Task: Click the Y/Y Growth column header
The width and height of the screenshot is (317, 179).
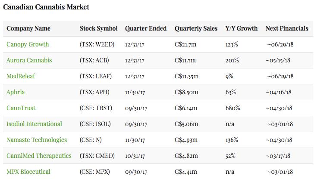Action: point(242,28)
